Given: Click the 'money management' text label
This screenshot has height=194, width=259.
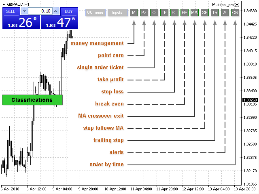Looking at the screenshot, I should (97, 43).
